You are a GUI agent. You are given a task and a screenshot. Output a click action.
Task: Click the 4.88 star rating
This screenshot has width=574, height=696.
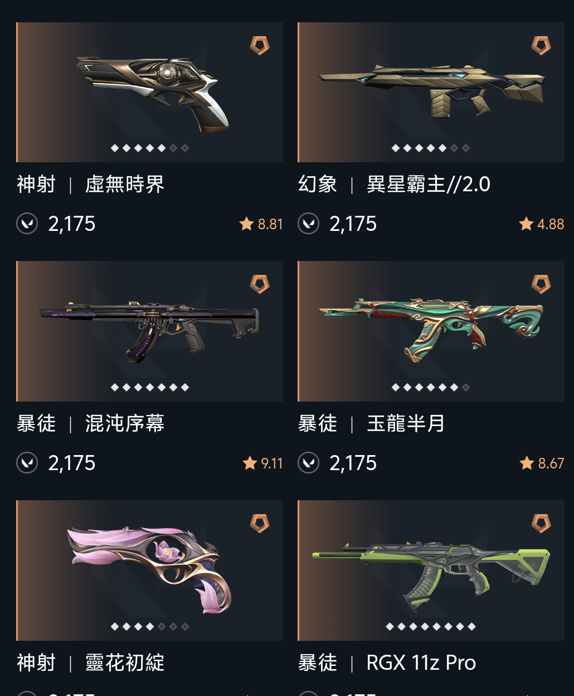point(542,224)
